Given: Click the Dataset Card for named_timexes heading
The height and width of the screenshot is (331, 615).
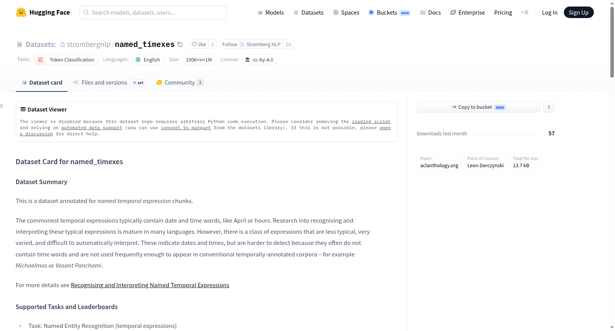Looking at the screenshot, I should pos(69,162).
